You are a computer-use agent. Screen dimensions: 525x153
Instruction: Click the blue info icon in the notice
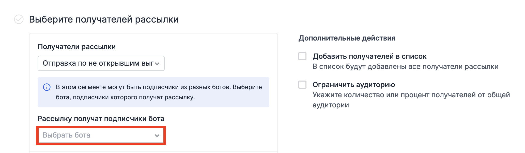pyautogui.click(x=47, y=87)
